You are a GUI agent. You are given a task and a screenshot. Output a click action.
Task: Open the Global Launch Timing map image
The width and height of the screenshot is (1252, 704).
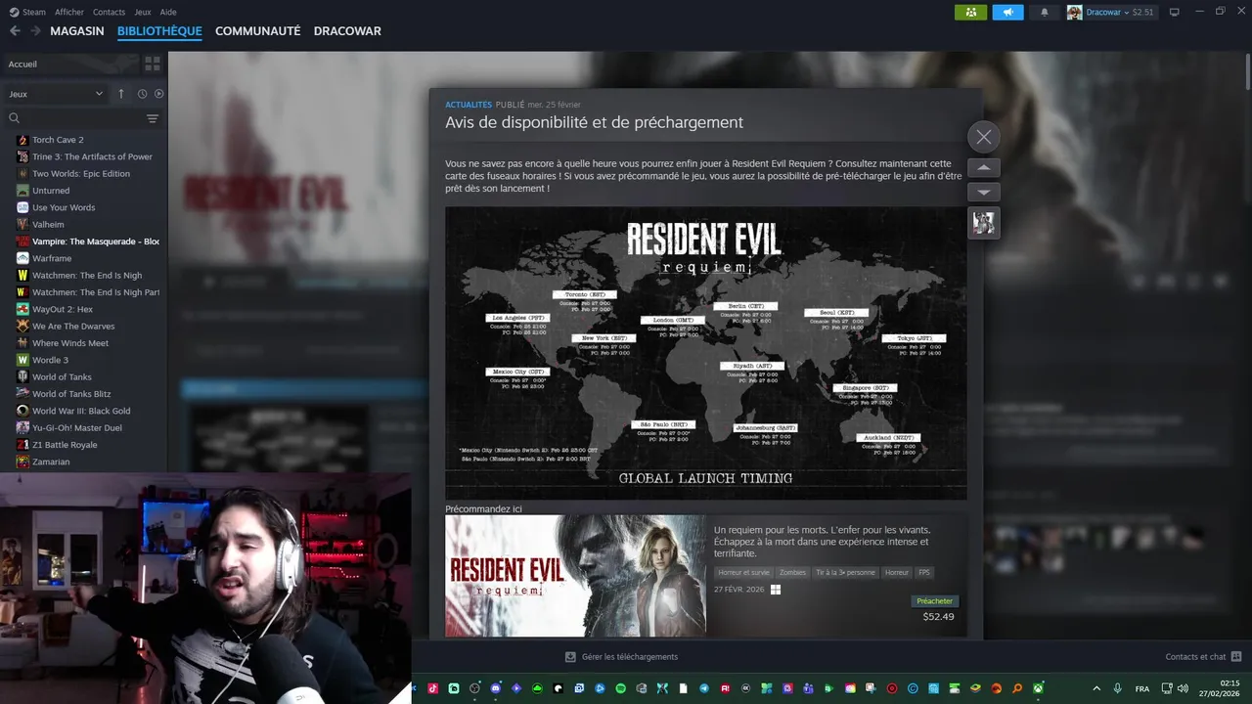[705, 353]
